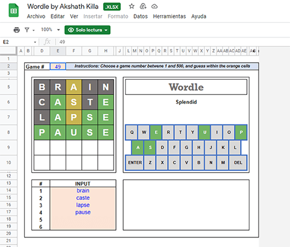Click the green P key on keyboard
This screenshot has width=290, height=247.
point(241,132)
